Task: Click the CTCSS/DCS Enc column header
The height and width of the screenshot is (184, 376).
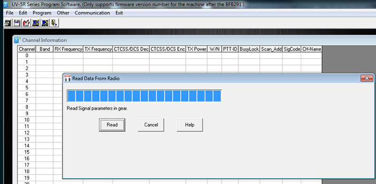Action: (x=168, y=49)
